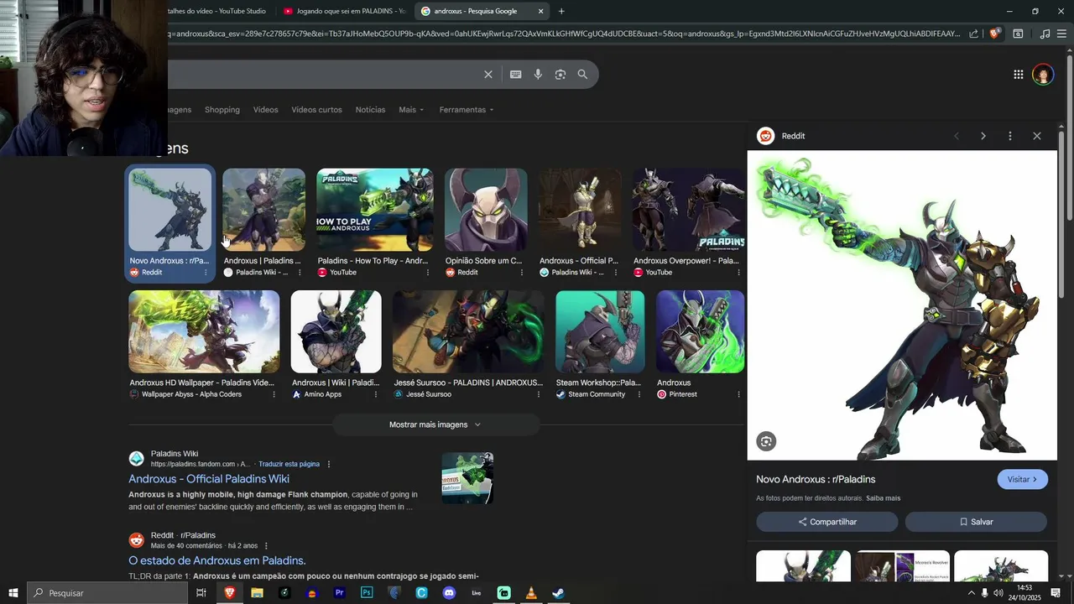Image resolution: width=1074 pixels, height=604 pixels.
Task: Click the magnifying glass search button
Action: tap(582, 75)
